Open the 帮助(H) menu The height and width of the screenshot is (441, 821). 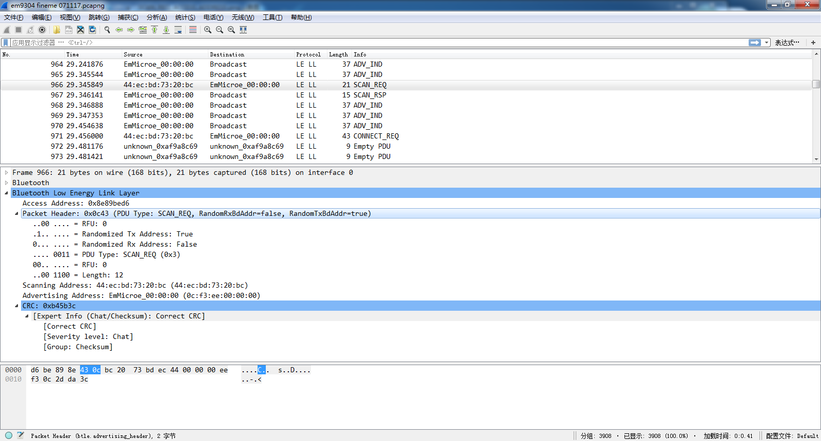tap(301, 17)
